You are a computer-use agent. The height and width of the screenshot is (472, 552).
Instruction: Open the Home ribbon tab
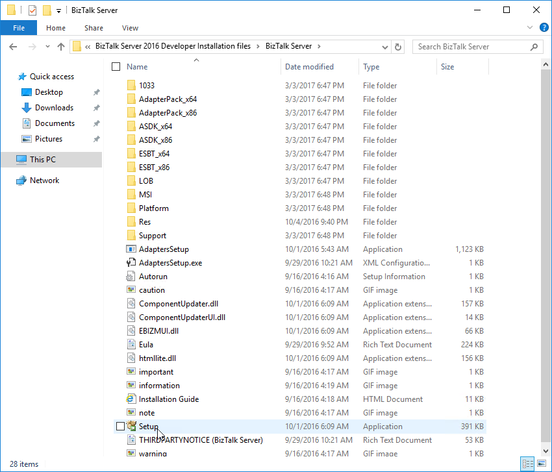click(x=56, y=28)
